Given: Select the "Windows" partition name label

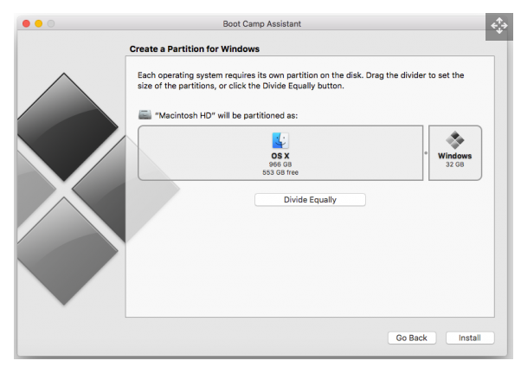Looking at the screenshot, I should [x=454, y=156].
